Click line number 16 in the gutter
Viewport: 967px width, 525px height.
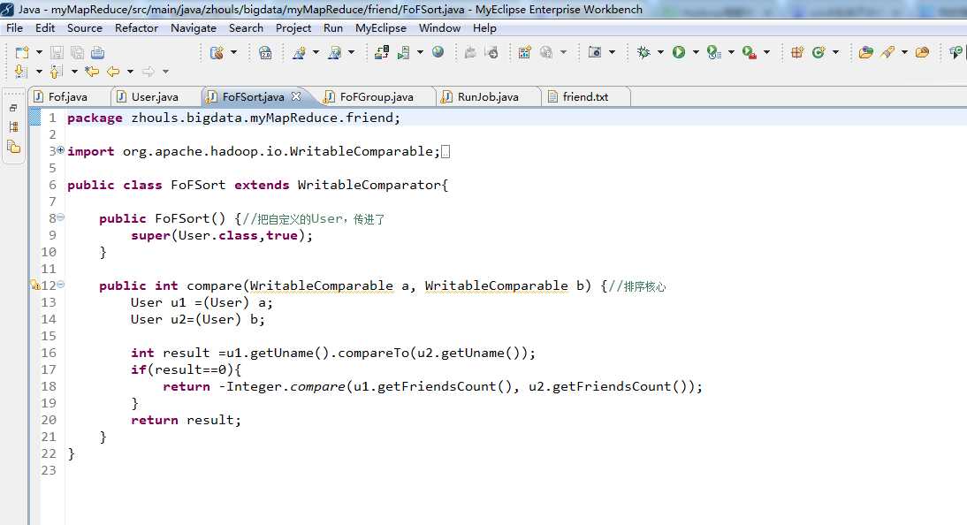click(x=49, y=353)
